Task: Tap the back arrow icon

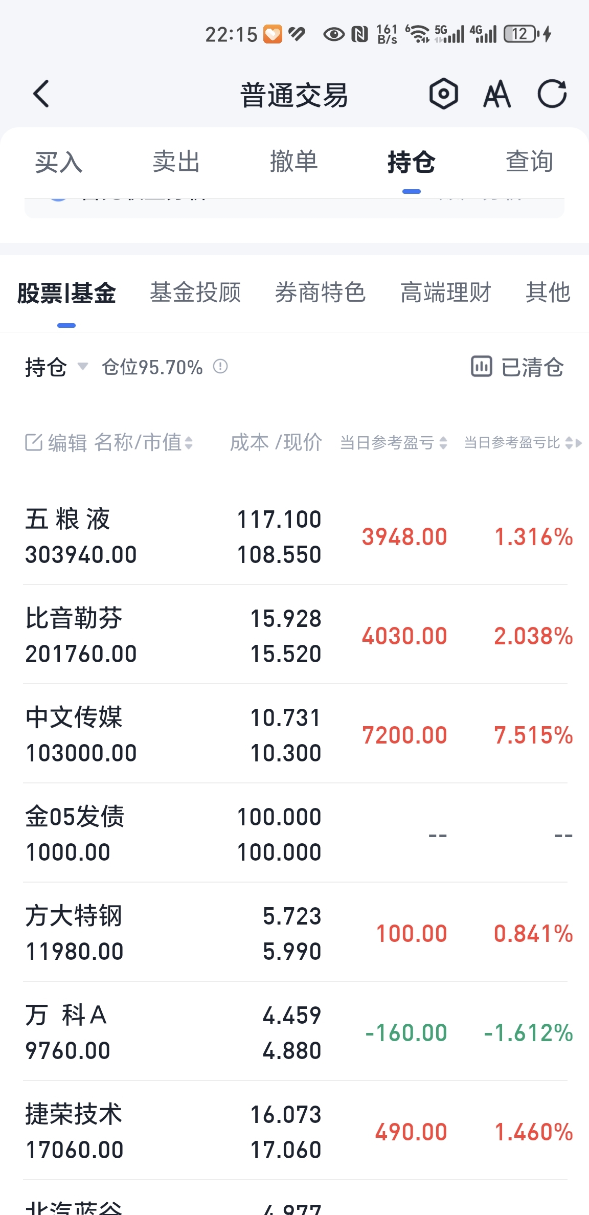Action: pos(41,94)
